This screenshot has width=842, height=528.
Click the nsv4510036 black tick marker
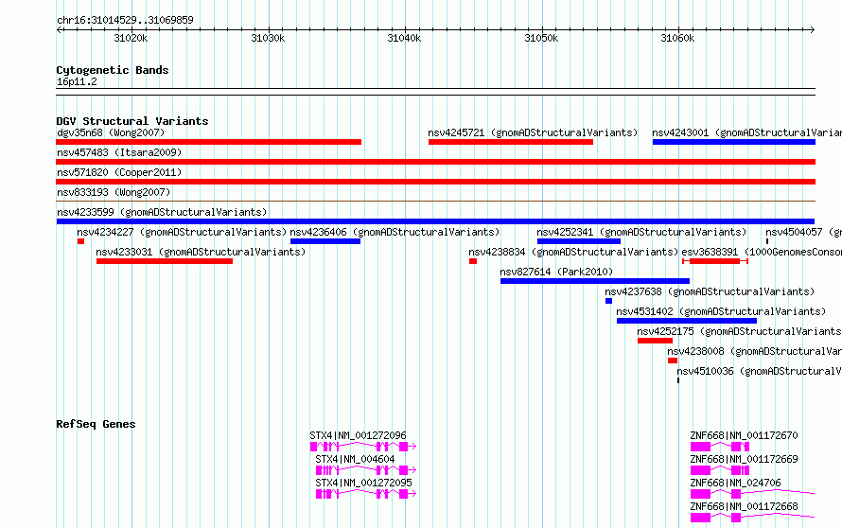pos(678,380)
